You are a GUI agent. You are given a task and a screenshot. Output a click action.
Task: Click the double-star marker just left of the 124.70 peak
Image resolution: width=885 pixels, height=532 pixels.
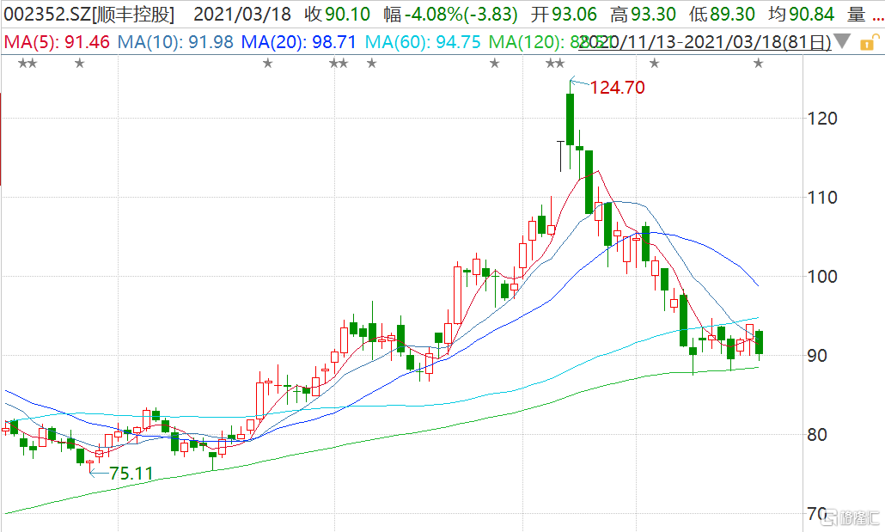(555, 64)
